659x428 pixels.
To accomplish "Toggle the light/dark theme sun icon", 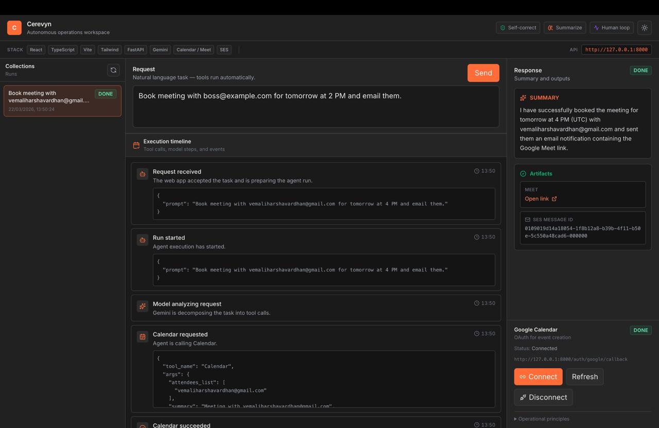I will pyautogui.click(x=645, y=28).
